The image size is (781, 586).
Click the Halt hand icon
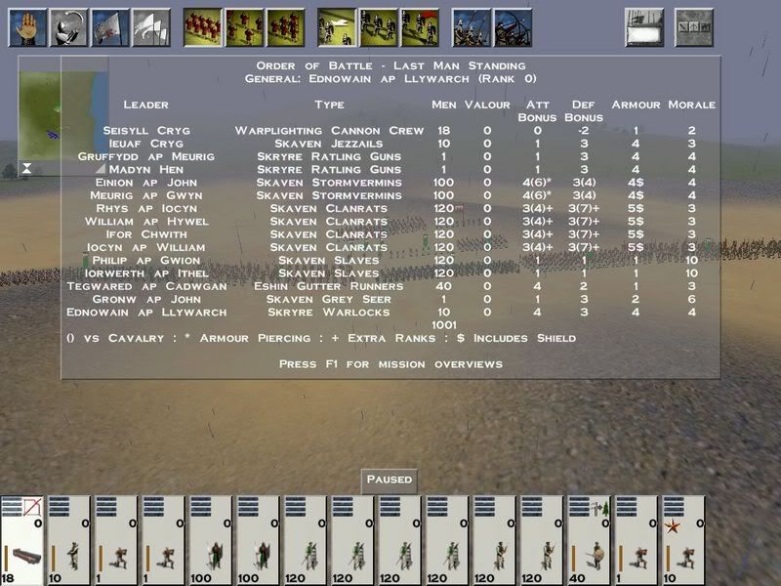[28, 28]
